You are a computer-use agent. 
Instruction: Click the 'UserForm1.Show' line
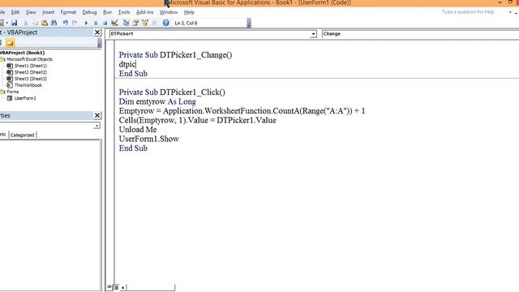(x=149, y=139)
